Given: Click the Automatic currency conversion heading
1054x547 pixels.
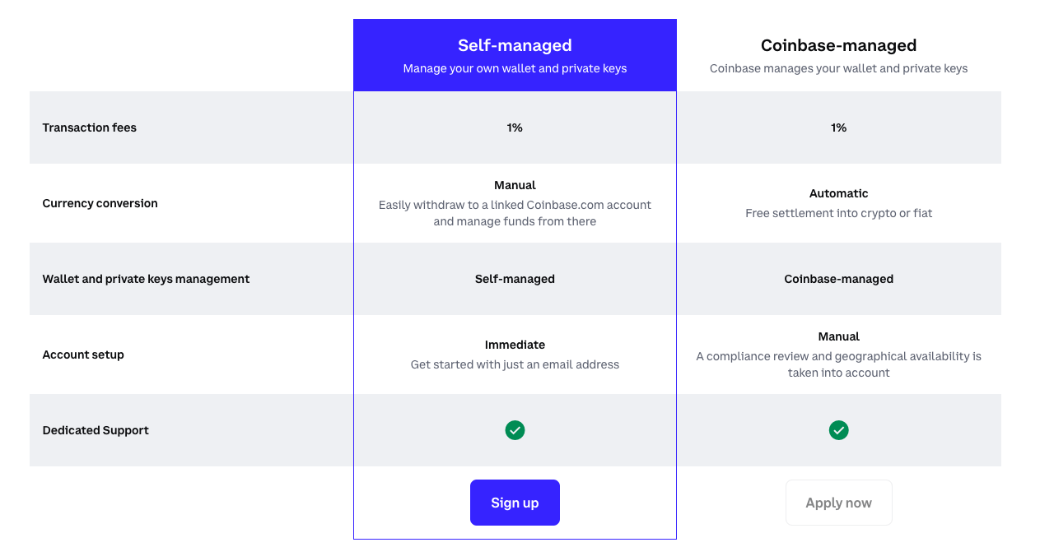Looking at the screenshot, I should [x=838, y=193].
